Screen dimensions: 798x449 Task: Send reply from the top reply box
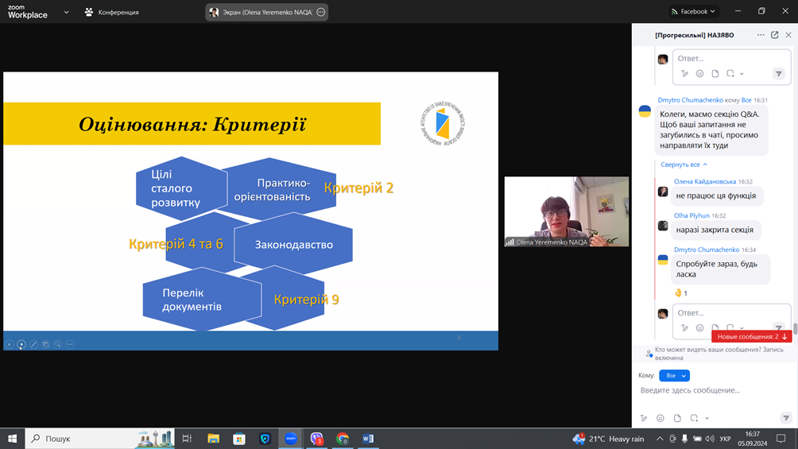click(x=779, y=74)
